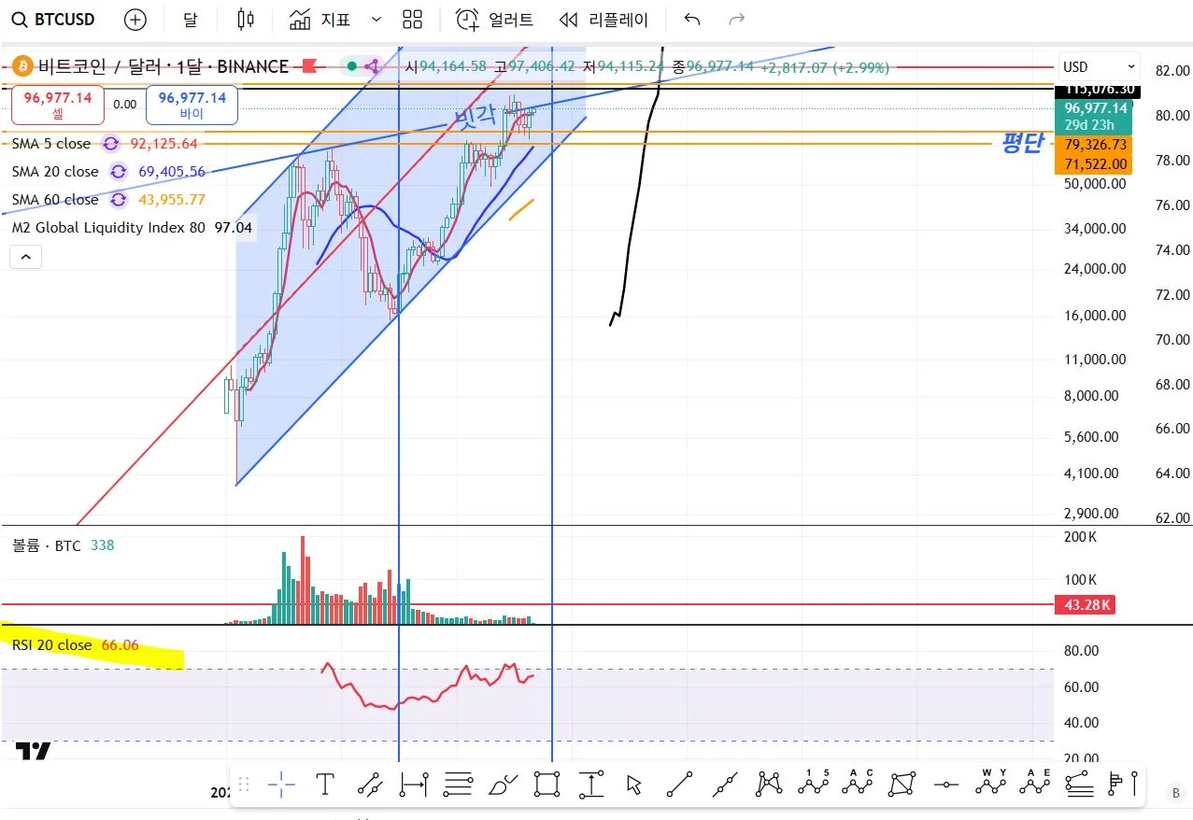Open the layout grid selector
This screenshot has width=1193, height=820.
(412, 19)
